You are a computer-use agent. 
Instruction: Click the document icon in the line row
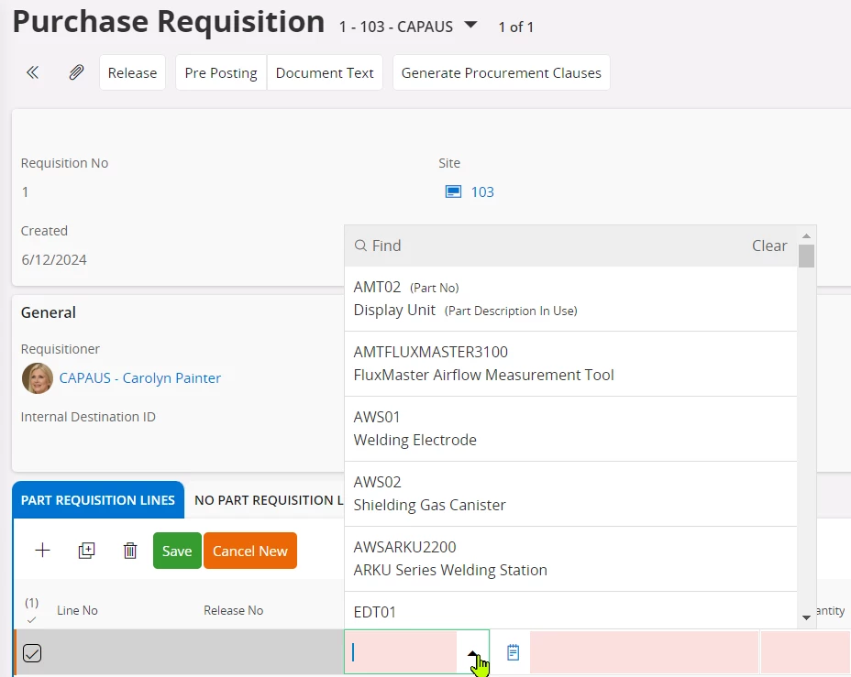[x=513, y=652]
